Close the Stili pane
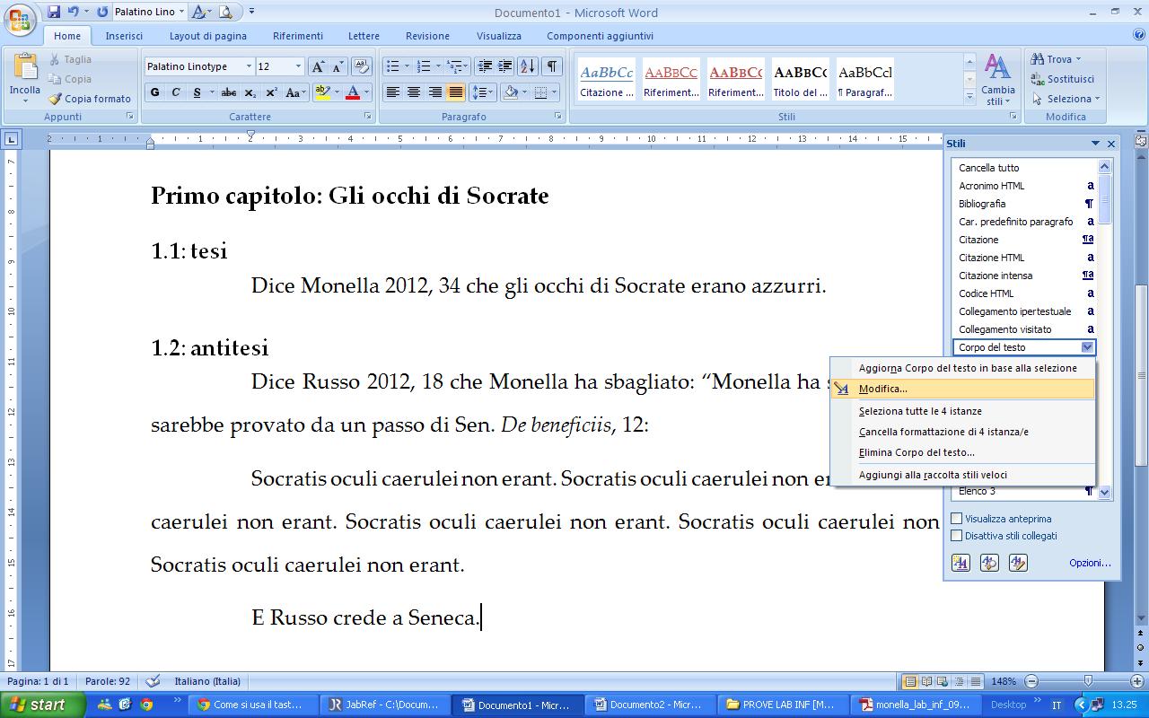The height and width of the screenshot is (718, 1149). (x=1111, y=144)
